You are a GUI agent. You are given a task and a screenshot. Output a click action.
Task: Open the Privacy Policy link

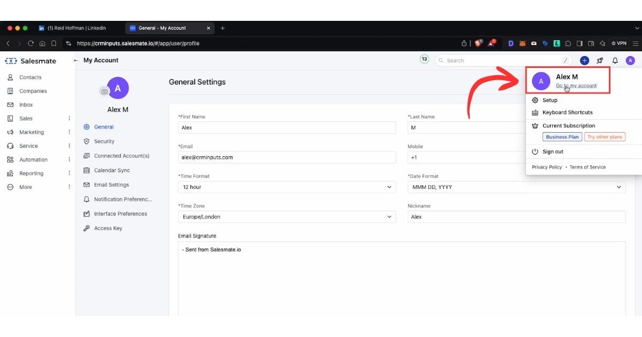point(547,167)
